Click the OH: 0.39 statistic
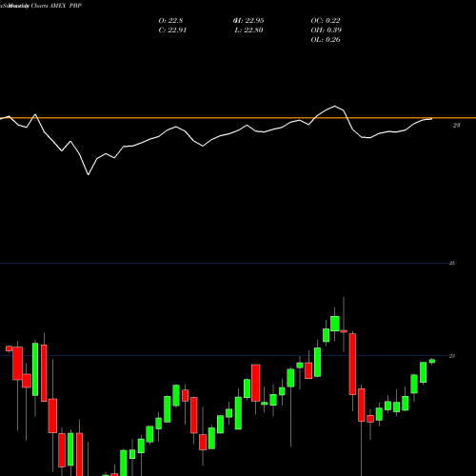 tap(326, 30)
